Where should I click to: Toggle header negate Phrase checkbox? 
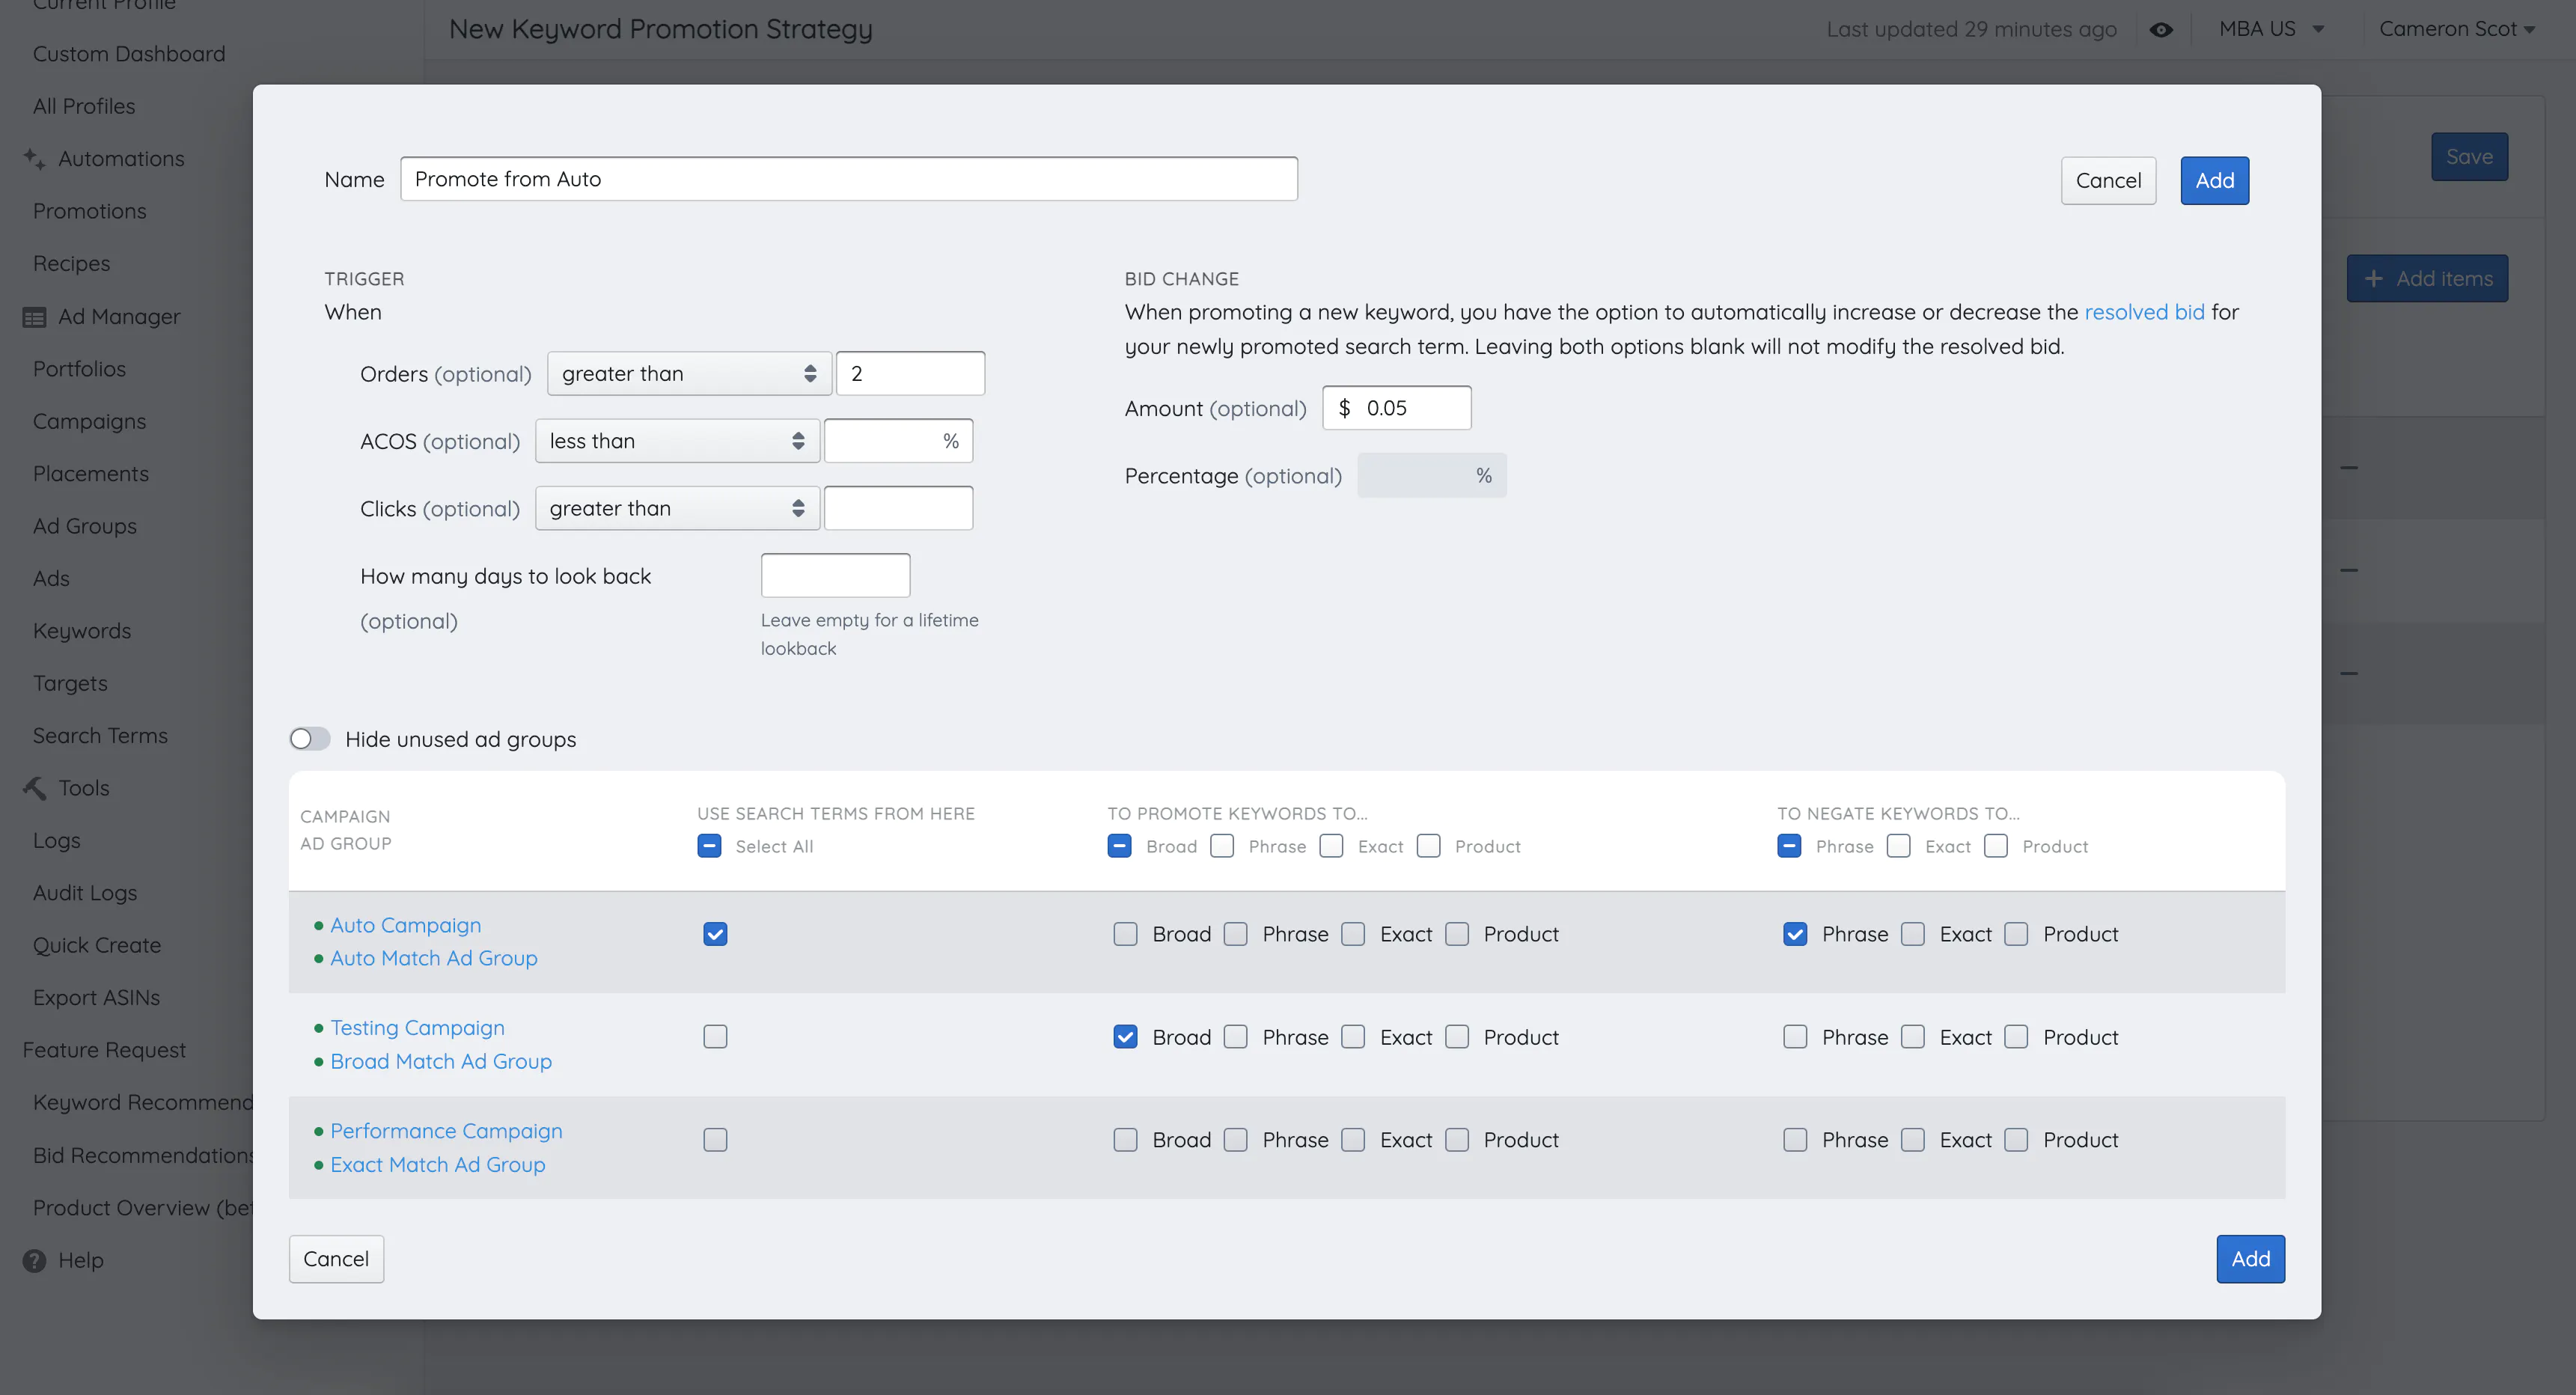[x=1789, y=846]
